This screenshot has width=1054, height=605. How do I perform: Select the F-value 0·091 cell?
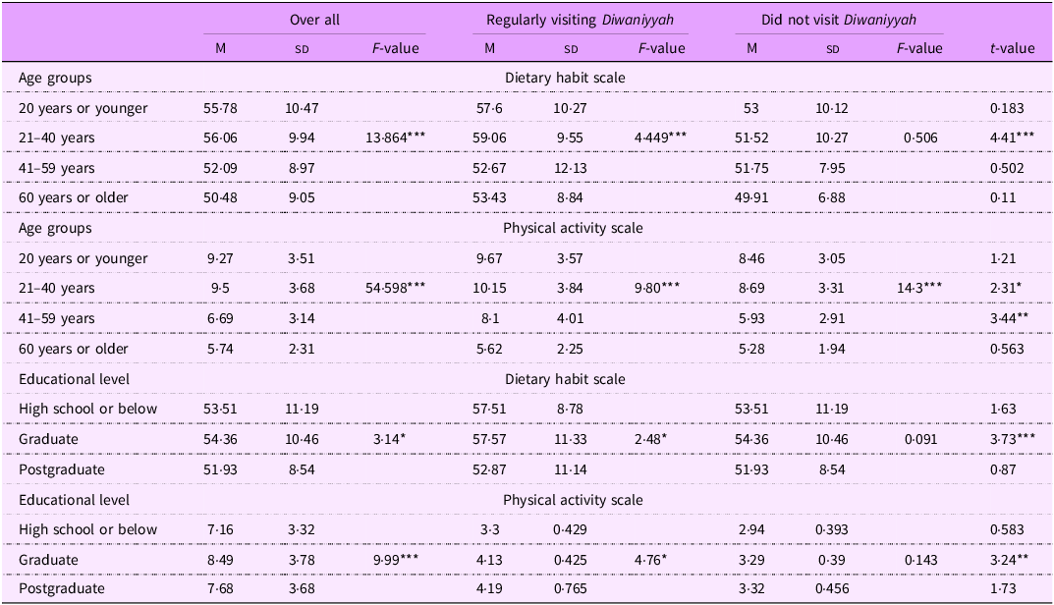pyautogui.click(x=920, y=440)
